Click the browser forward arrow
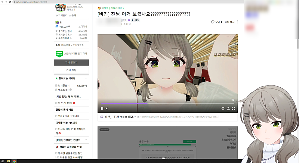 coord(6,2)
